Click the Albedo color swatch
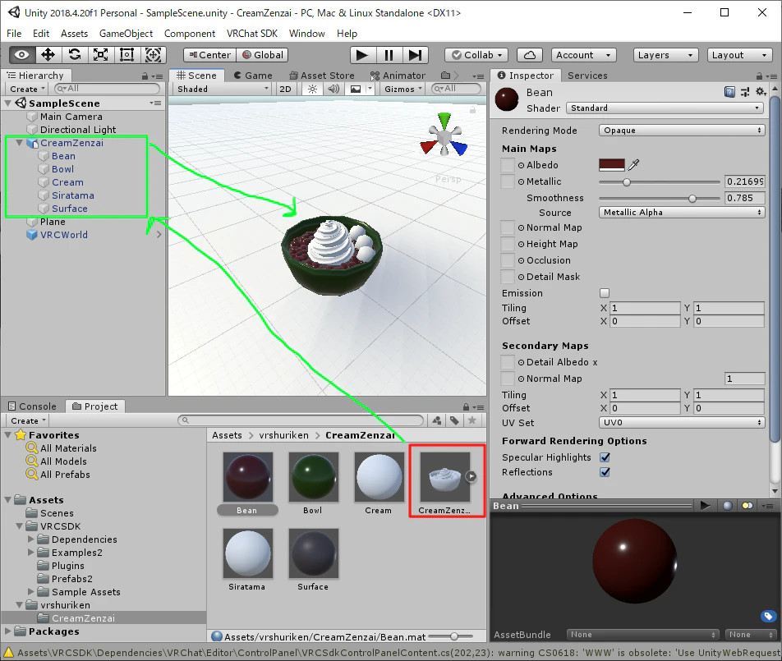Viewport: 782px width, 661px height. 611,165
